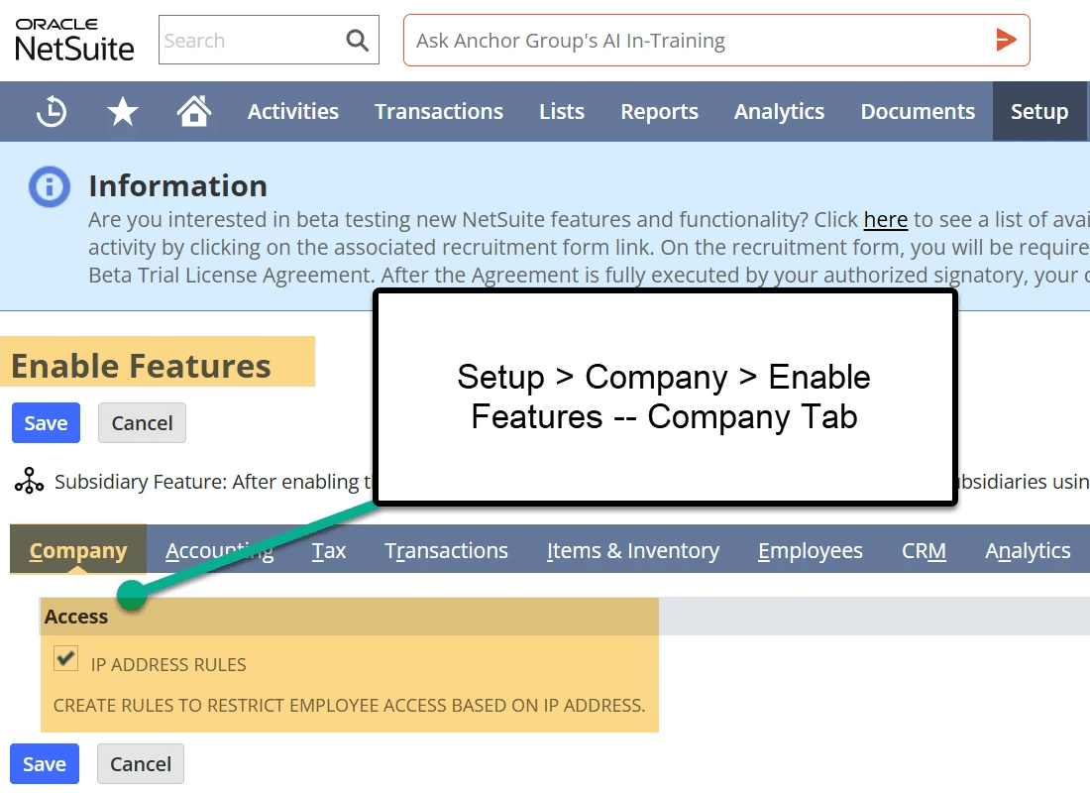Open the Setup menu
This screenshot has width=1090, height=793.
click(x=1039, y=111)
